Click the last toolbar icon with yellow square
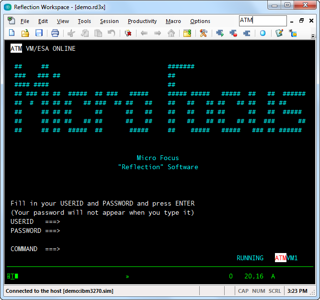Screen dimensions: 320x300 coord(293,33)
